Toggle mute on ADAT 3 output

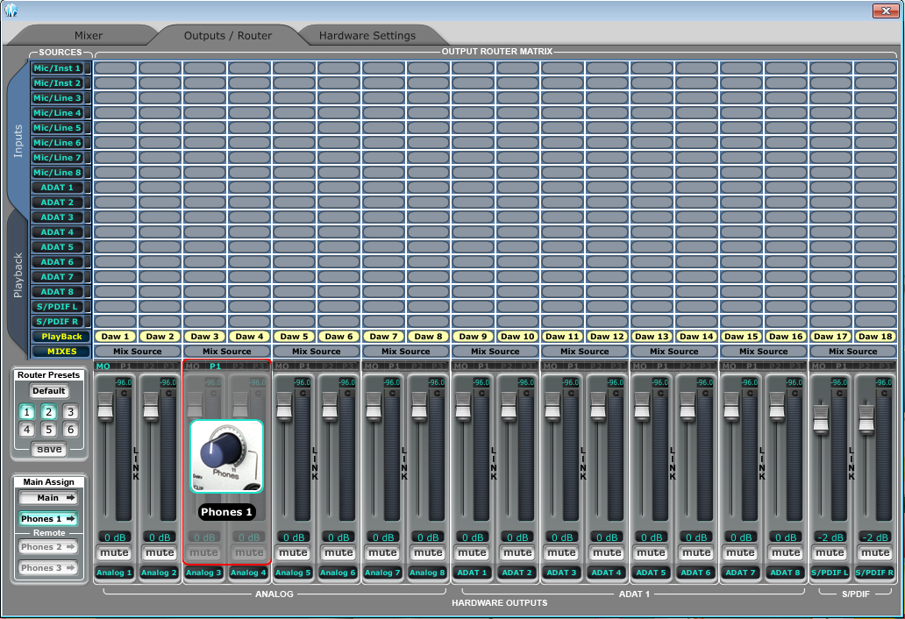pos(561,553)
